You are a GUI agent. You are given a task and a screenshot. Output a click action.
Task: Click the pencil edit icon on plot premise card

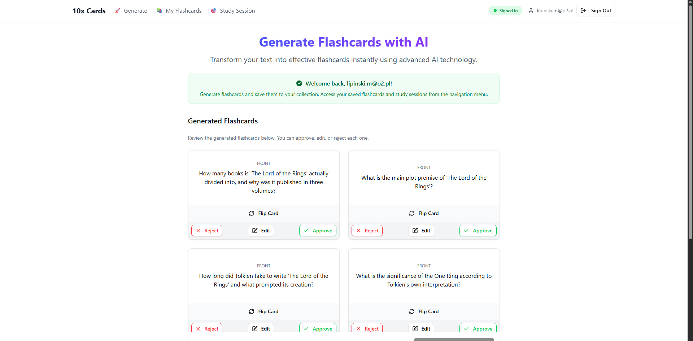click(x=415, y=231)
